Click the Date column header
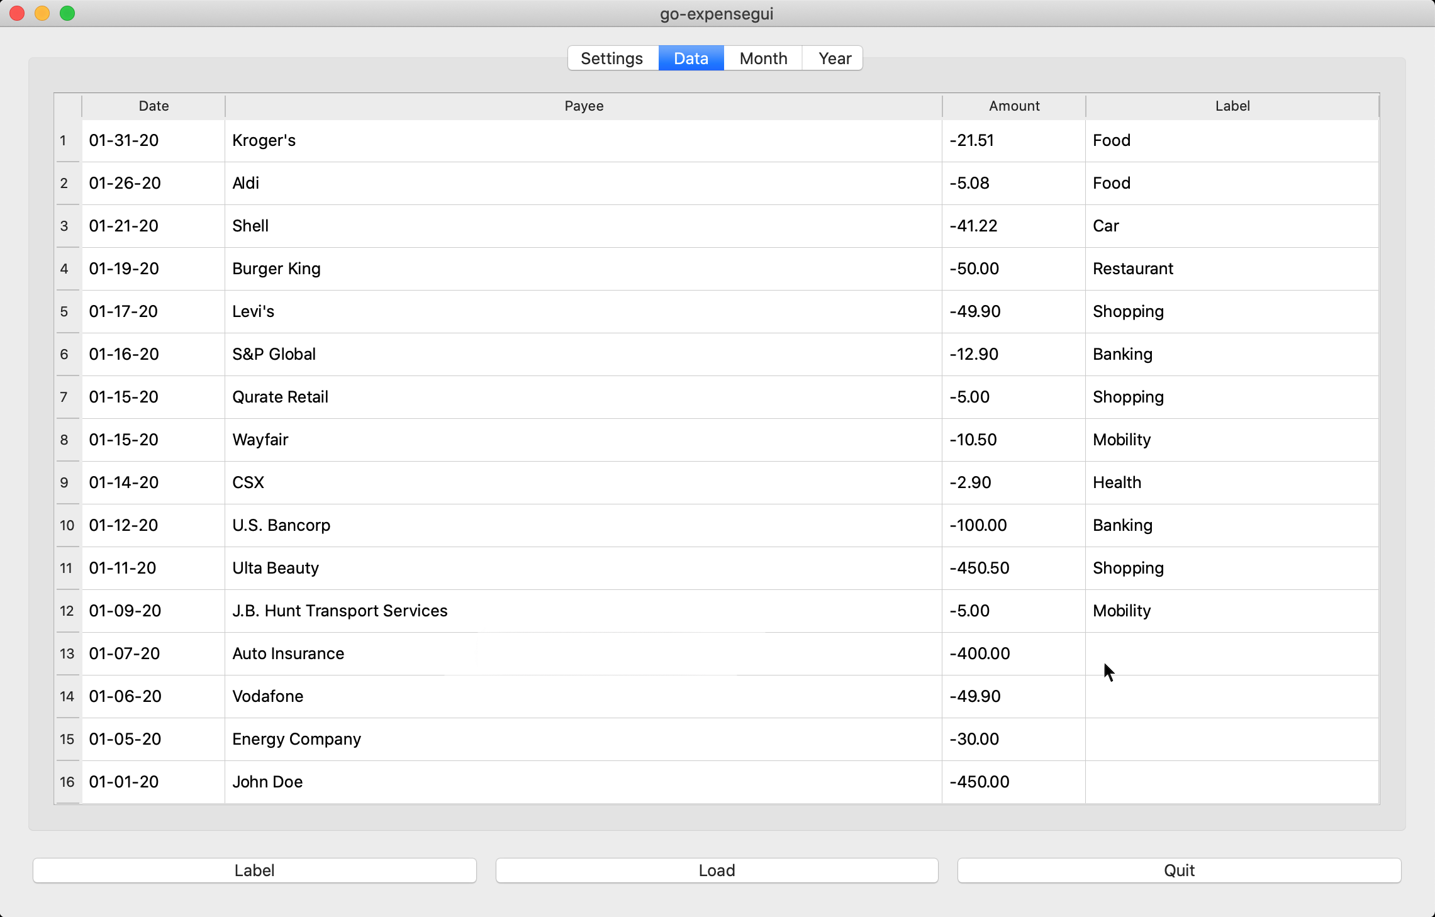 [153, 106]
